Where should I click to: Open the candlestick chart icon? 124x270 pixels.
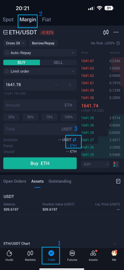click(106, 32)
